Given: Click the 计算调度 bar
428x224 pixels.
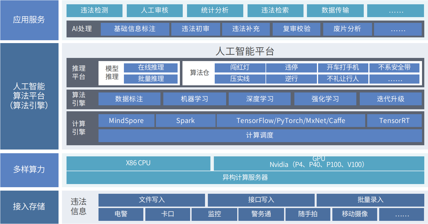Looking at the screenshot, I should [260, 136].
